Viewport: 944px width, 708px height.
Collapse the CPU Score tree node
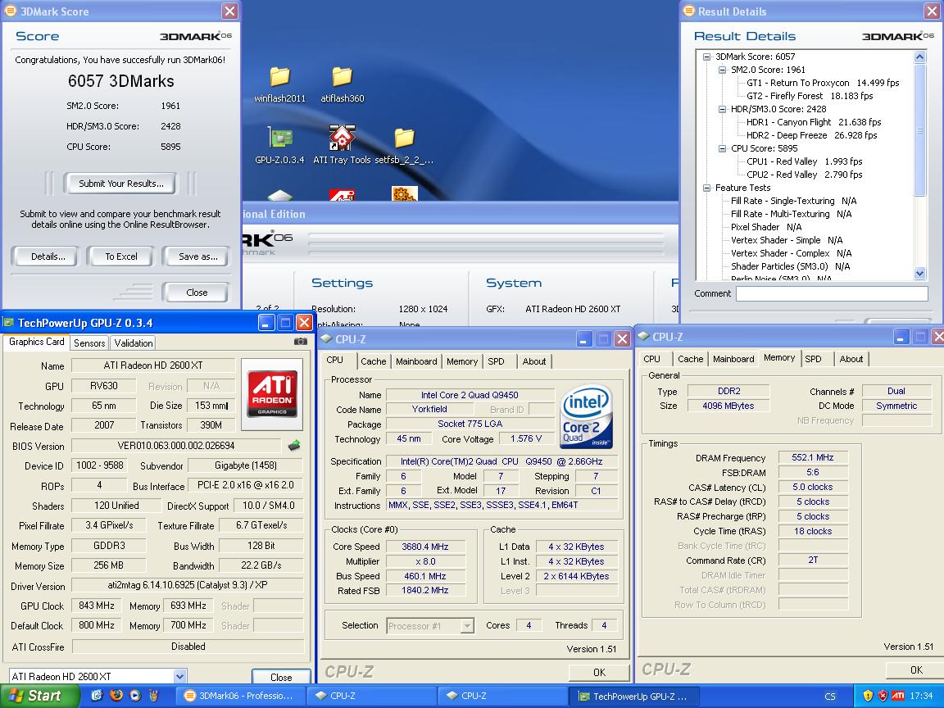click(723, 148)
